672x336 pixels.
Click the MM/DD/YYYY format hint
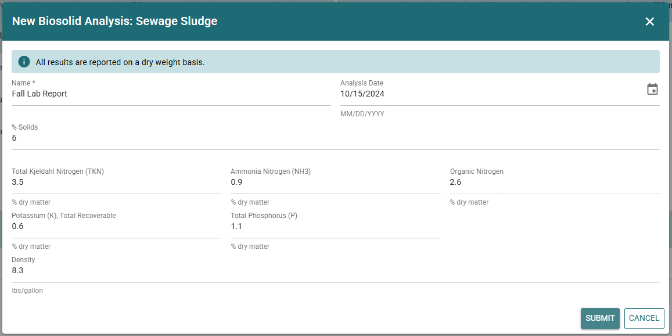pos(362,114)
